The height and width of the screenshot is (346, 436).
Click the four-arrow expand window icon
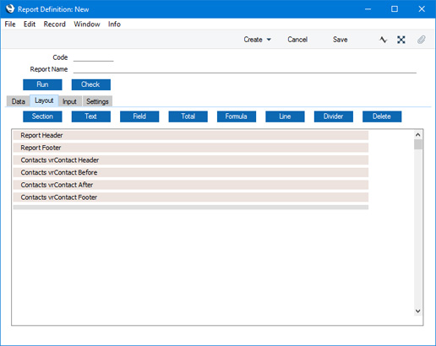click(x=401, y=40)
